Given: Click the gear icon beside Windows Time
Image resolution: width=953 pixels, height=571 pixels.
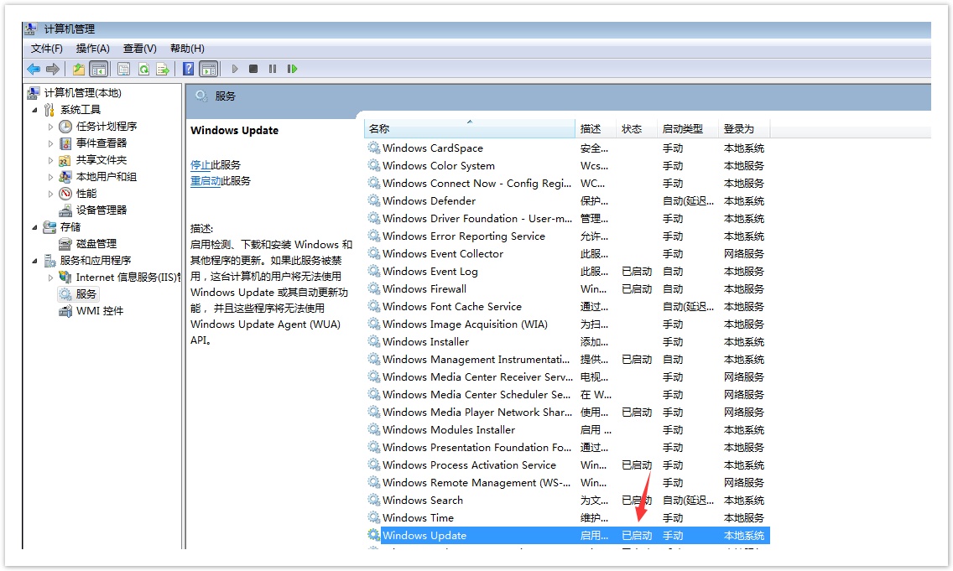Looking at the screenshot, I should coord(374,517).
